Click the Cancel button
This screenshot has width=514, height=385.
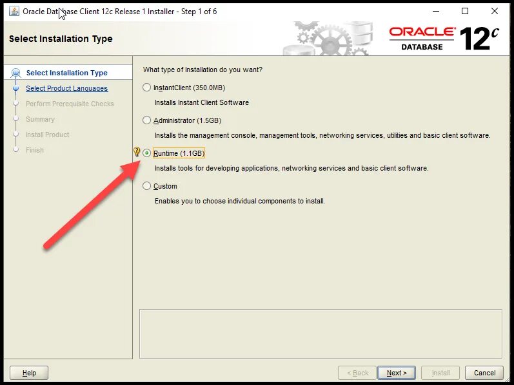[x=484, y=373]
